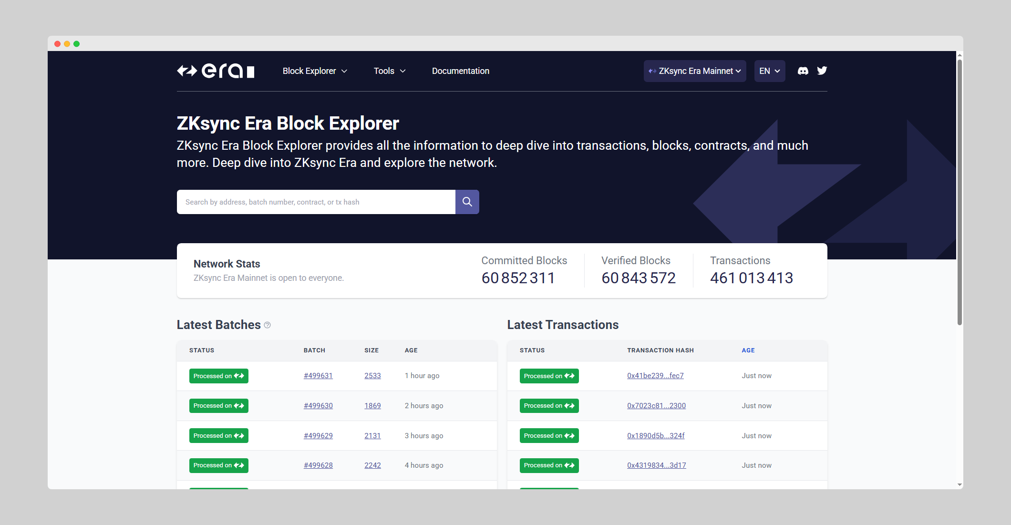Click the window's red close button
1011x525 pixels.
click(58, 44)
